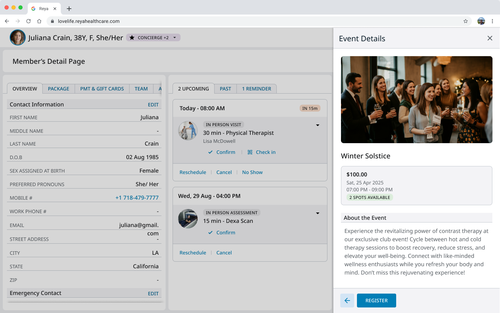Image resolution: width=500 pixels, height=313 pixels.
Task: Switch to the Package tab
Action: [x=58, y=89]
